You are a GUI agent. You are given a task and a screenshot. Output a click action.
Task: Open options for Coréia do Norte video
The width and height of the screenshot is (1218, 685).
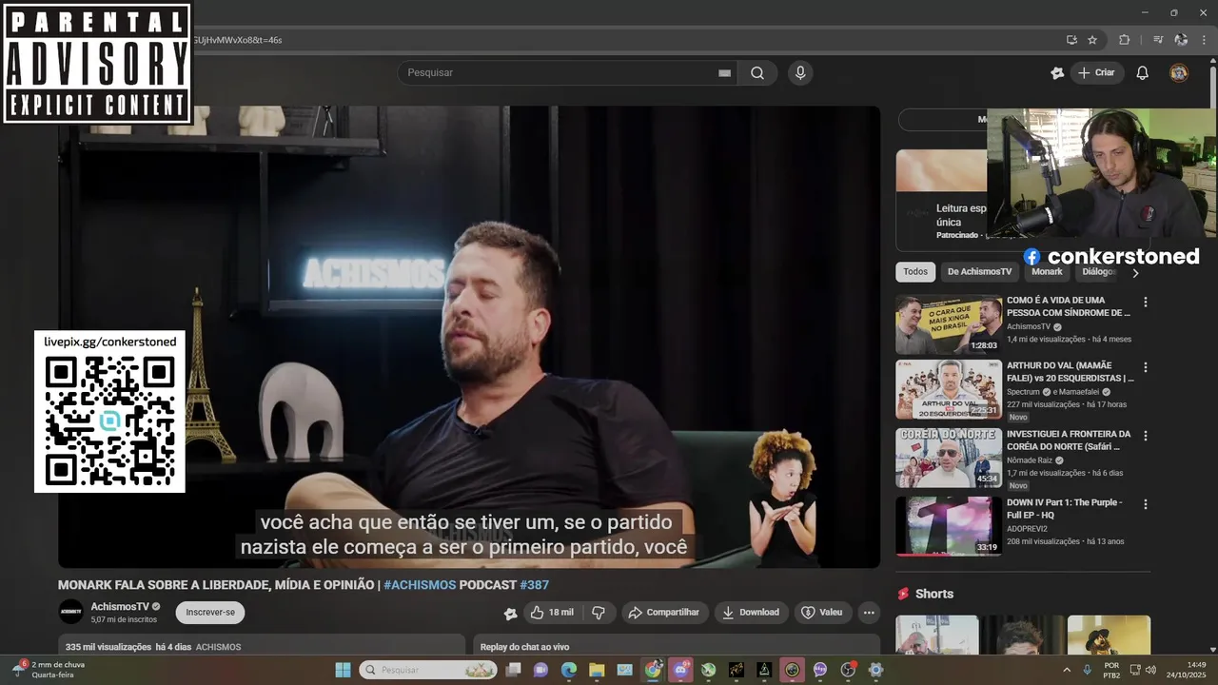tap(1146, 436)
